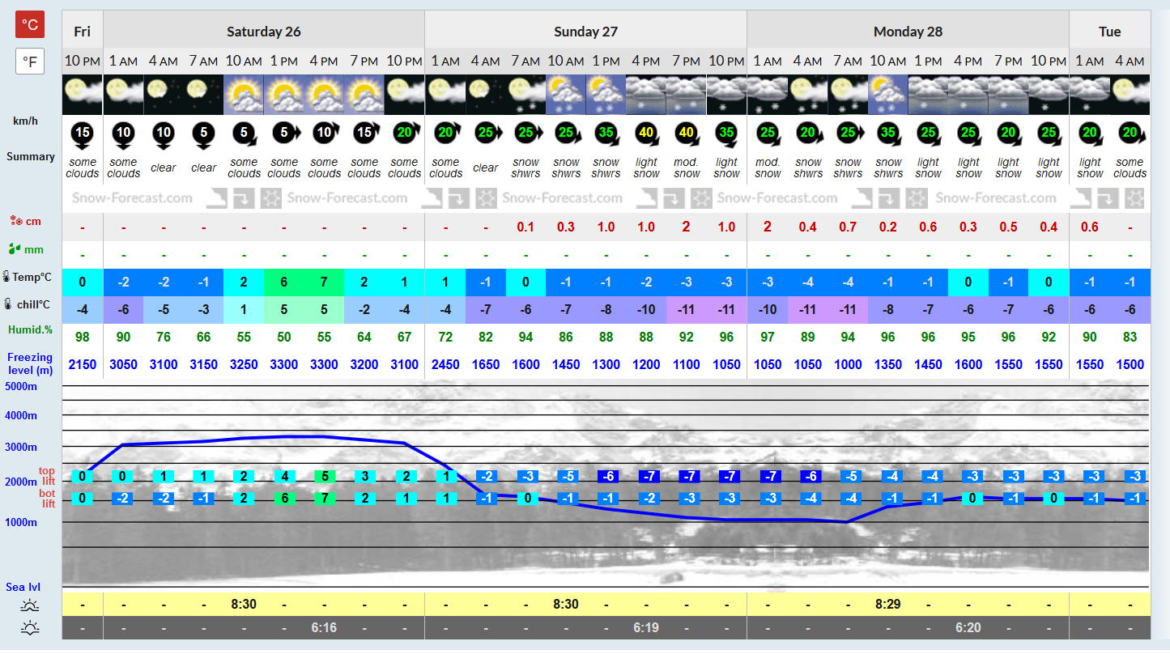Click Saturday 7 PM wind 15 arrow

(365, 134)
